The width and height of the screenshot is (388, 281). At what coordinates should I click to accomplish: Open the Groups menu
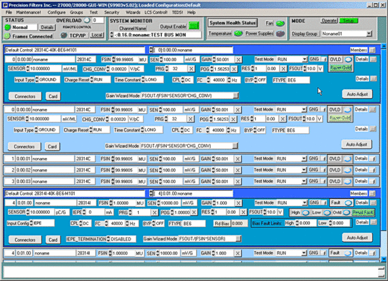76,12
